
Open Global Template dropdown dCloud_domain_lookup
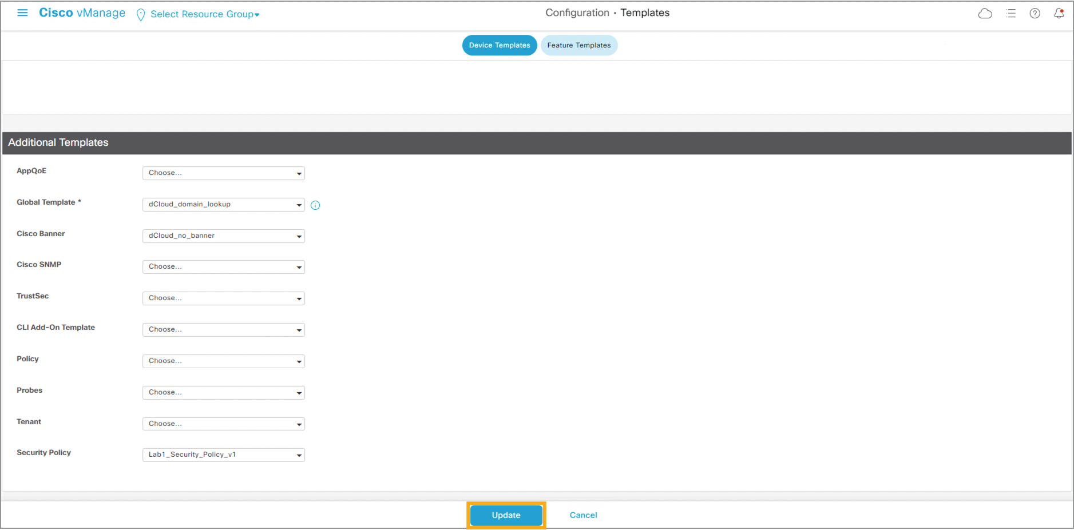click(224, 204)
